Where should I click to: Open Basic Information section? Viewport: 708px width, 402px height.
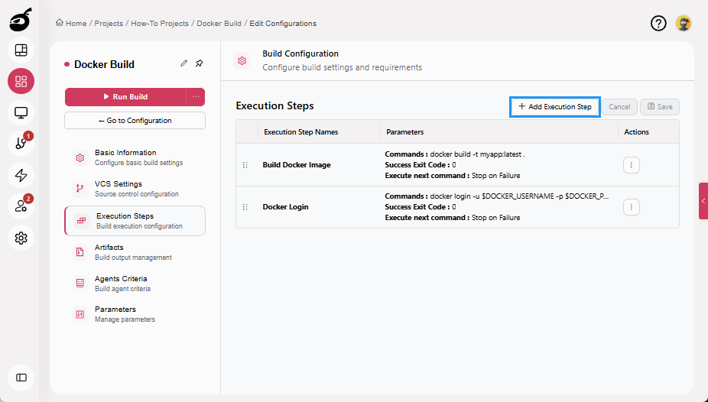tap(135, 157)
